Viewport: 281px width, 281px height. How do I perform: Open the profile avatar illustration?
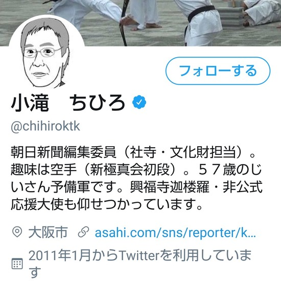pos(46,53)
